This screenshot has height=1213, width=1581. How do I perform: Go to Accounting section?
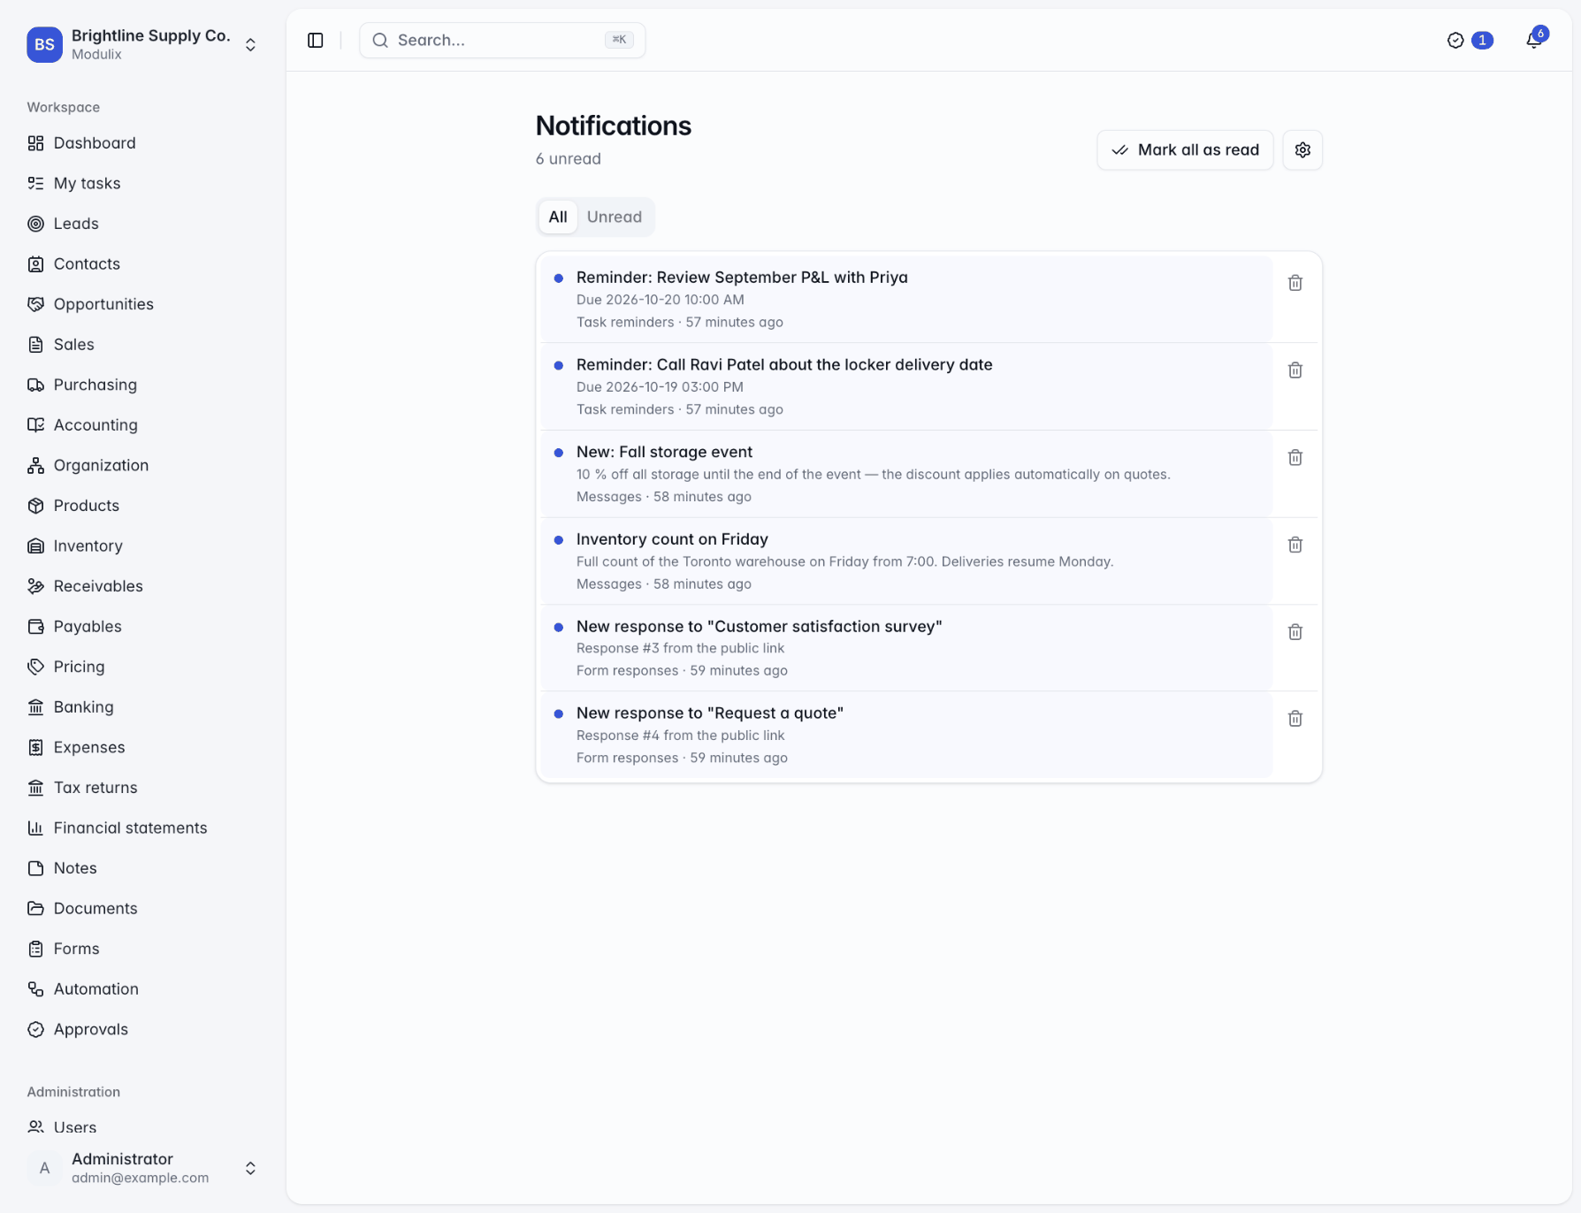coord(141,424)
